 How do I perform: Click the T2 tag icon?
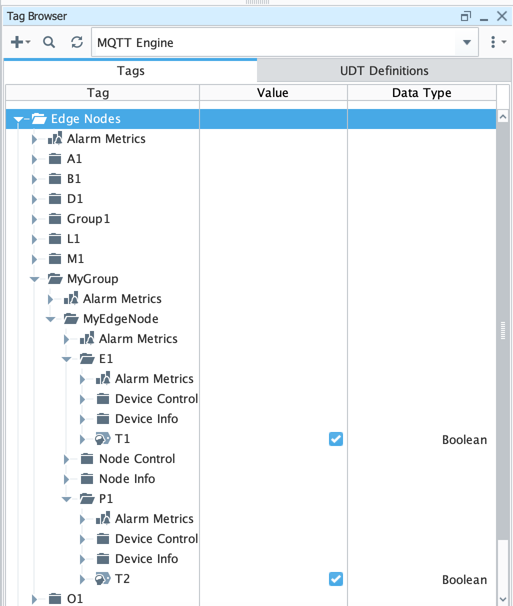click(102, 579)
